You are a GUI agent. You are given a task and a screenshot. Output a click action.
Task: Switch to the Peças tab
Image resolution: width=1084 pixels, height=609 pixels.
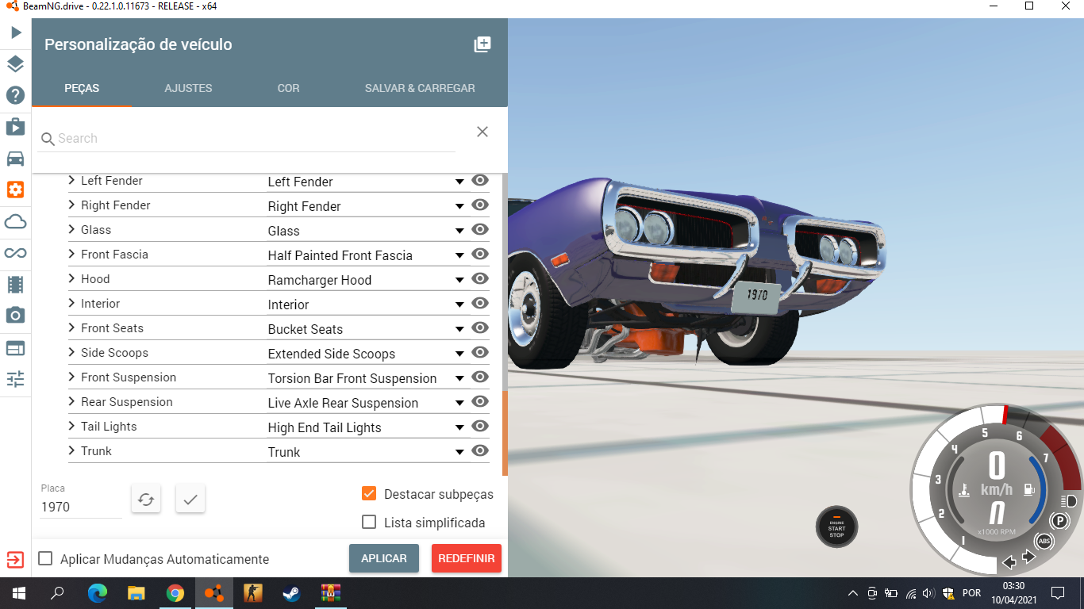[82, 88]
